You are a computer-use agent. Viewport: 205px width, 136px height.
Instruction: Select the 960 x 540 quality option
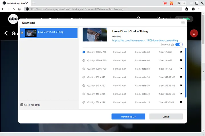[x=84, y=77]
